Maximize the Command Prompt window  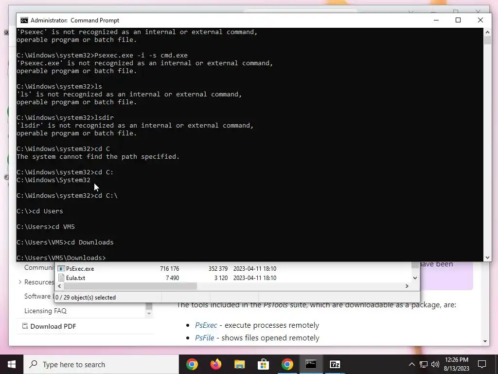pyautogui.click(x=458, y=20)
